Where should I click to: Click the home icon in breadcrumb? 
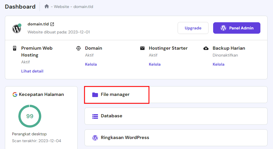(47, 6)
